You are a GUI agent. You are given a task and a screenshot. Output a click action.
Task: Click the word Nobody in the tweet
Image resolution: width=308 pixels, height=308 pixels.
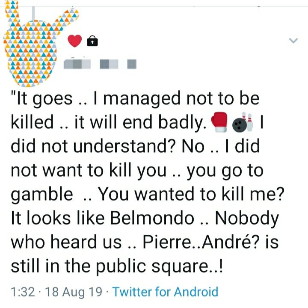[246, 219]
